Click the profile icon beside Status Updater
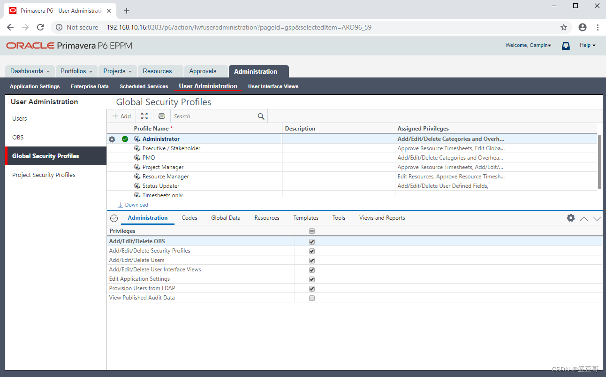Screen dimensions: 606x377 [137, 186]
